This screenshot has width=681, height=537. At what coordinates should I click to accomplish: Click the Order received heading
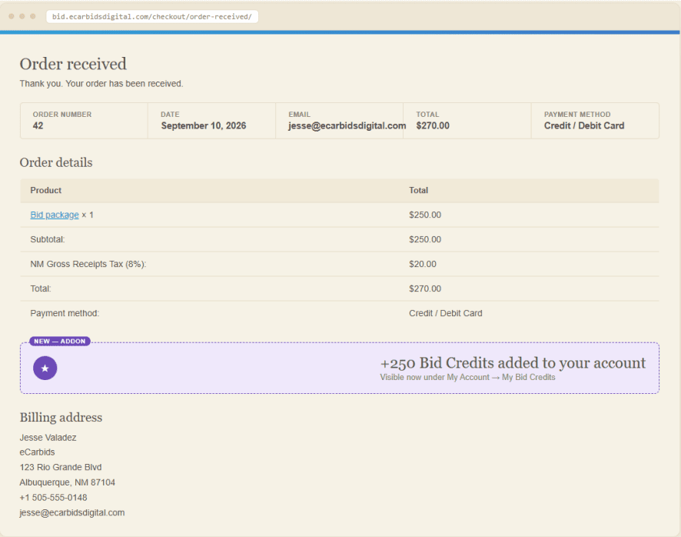(x=73, y=64)
